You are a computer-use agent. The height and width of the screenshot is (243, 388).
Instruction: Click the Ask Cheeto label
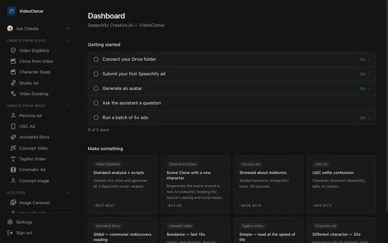27,29
